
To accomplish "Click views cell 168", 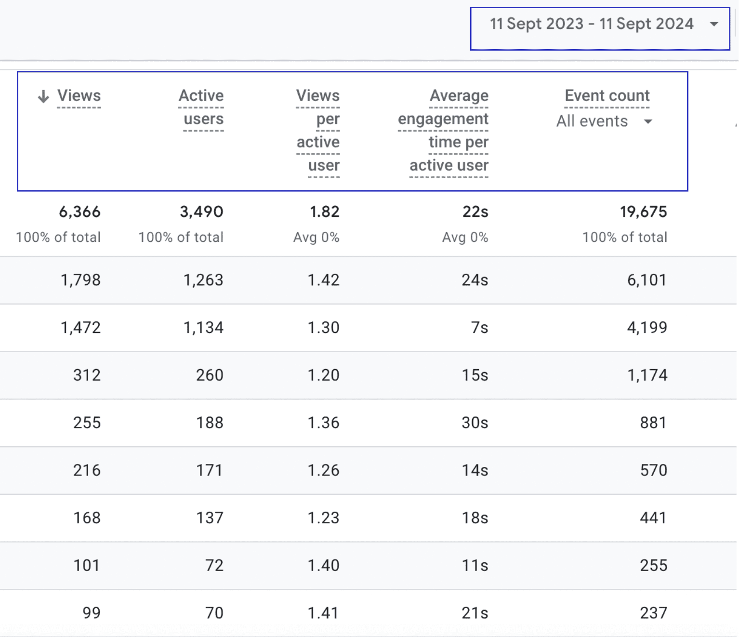I will (87, 518).
